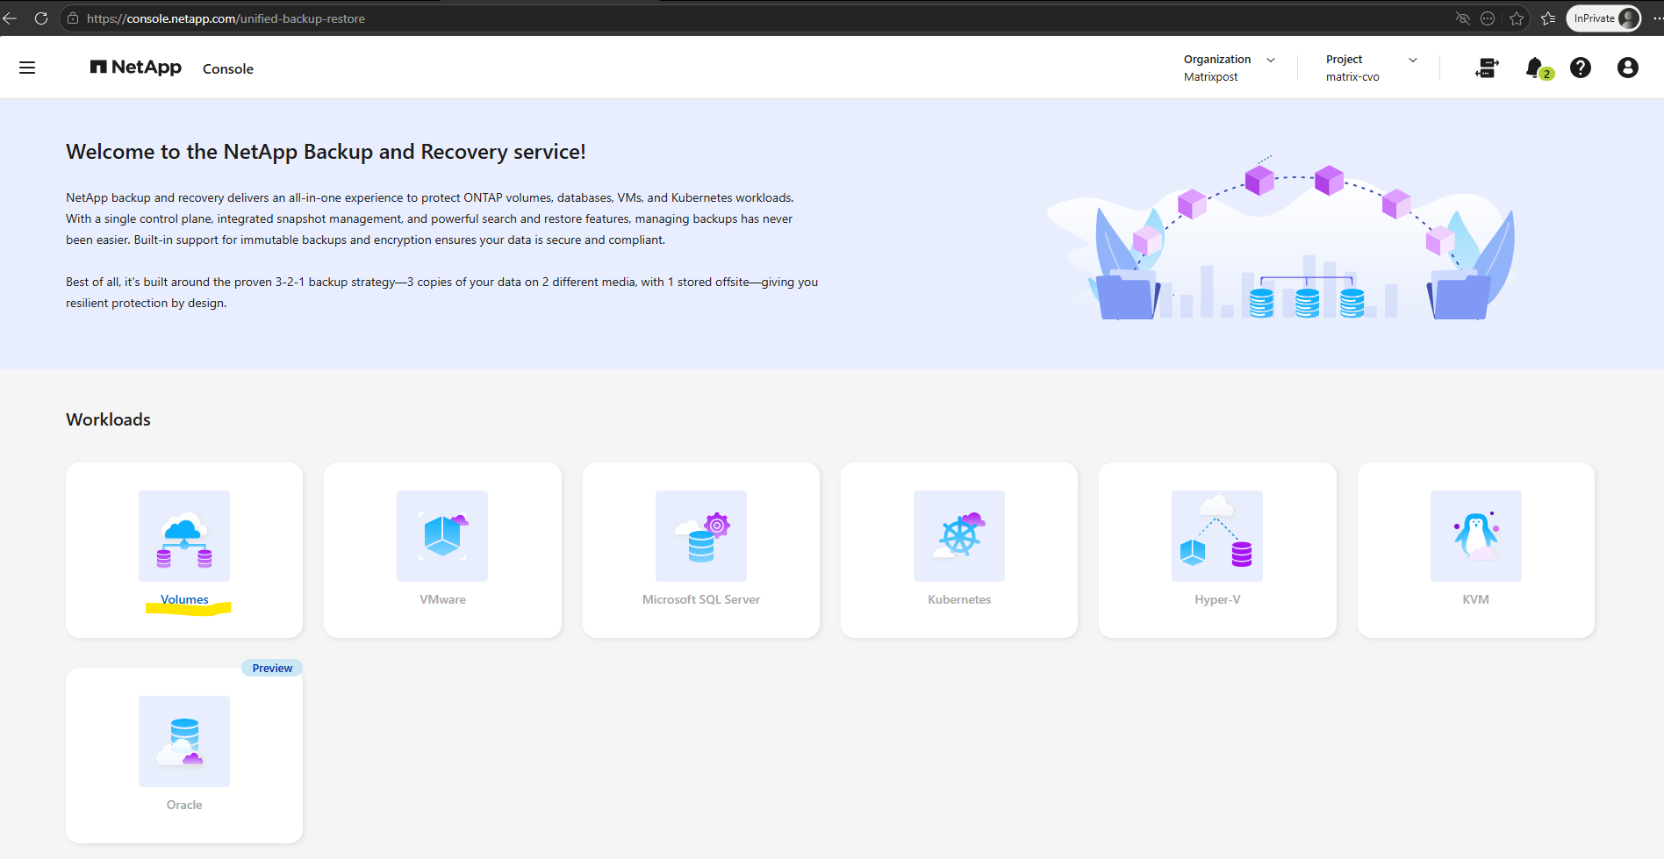
Task: Reload the page with browser refresh icon
Action: coord(41,18)
